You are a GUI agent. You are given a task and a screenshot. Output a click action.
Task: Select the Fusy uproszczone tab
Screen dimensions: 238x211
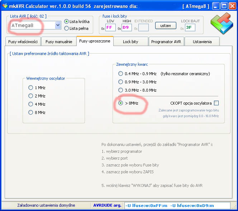(x=95, y=41)
